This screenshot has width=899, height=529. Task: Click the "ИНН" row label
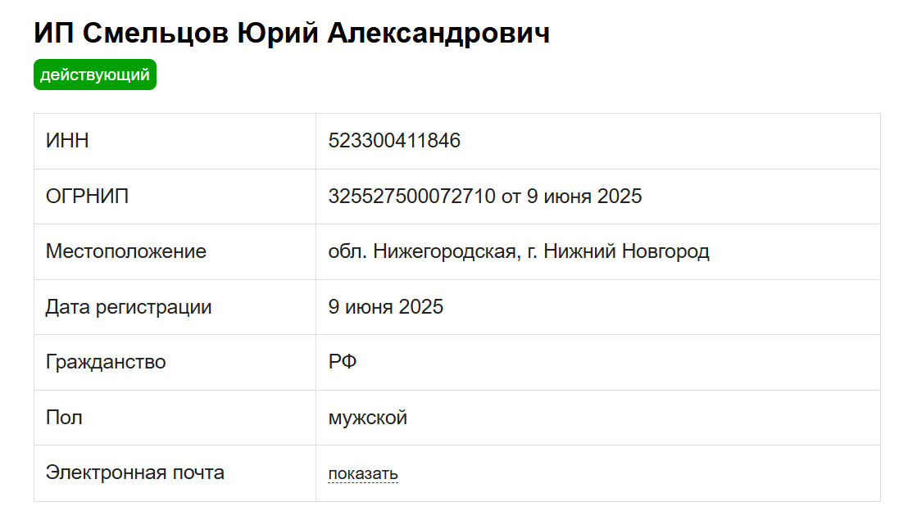click(x=67, y=141)
